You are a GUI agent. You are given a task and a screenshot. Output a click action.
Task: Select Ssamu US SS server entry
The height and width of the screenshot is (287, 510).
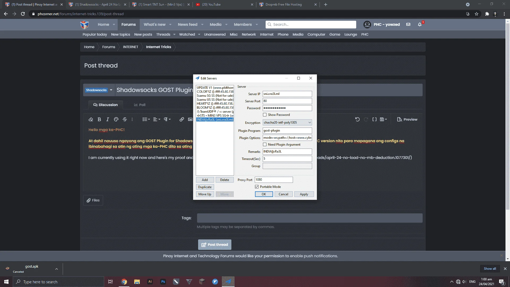tap(215, 100)
